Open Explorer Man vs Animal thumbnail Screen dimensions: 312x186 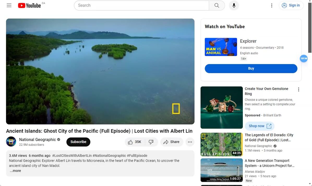[x=221, y=47]
